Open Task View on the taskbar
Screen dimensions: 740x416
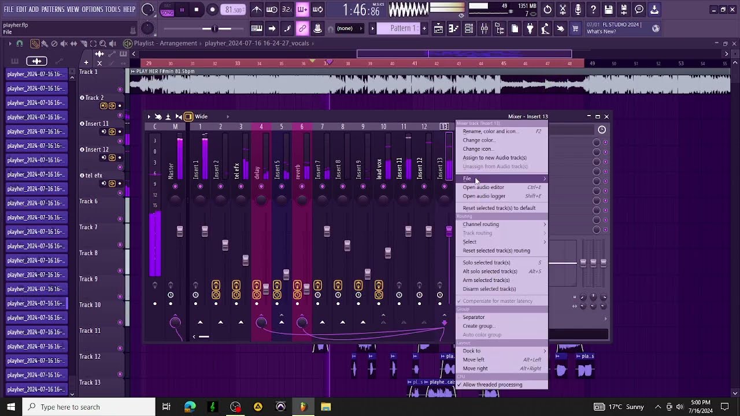pos(166,407)
